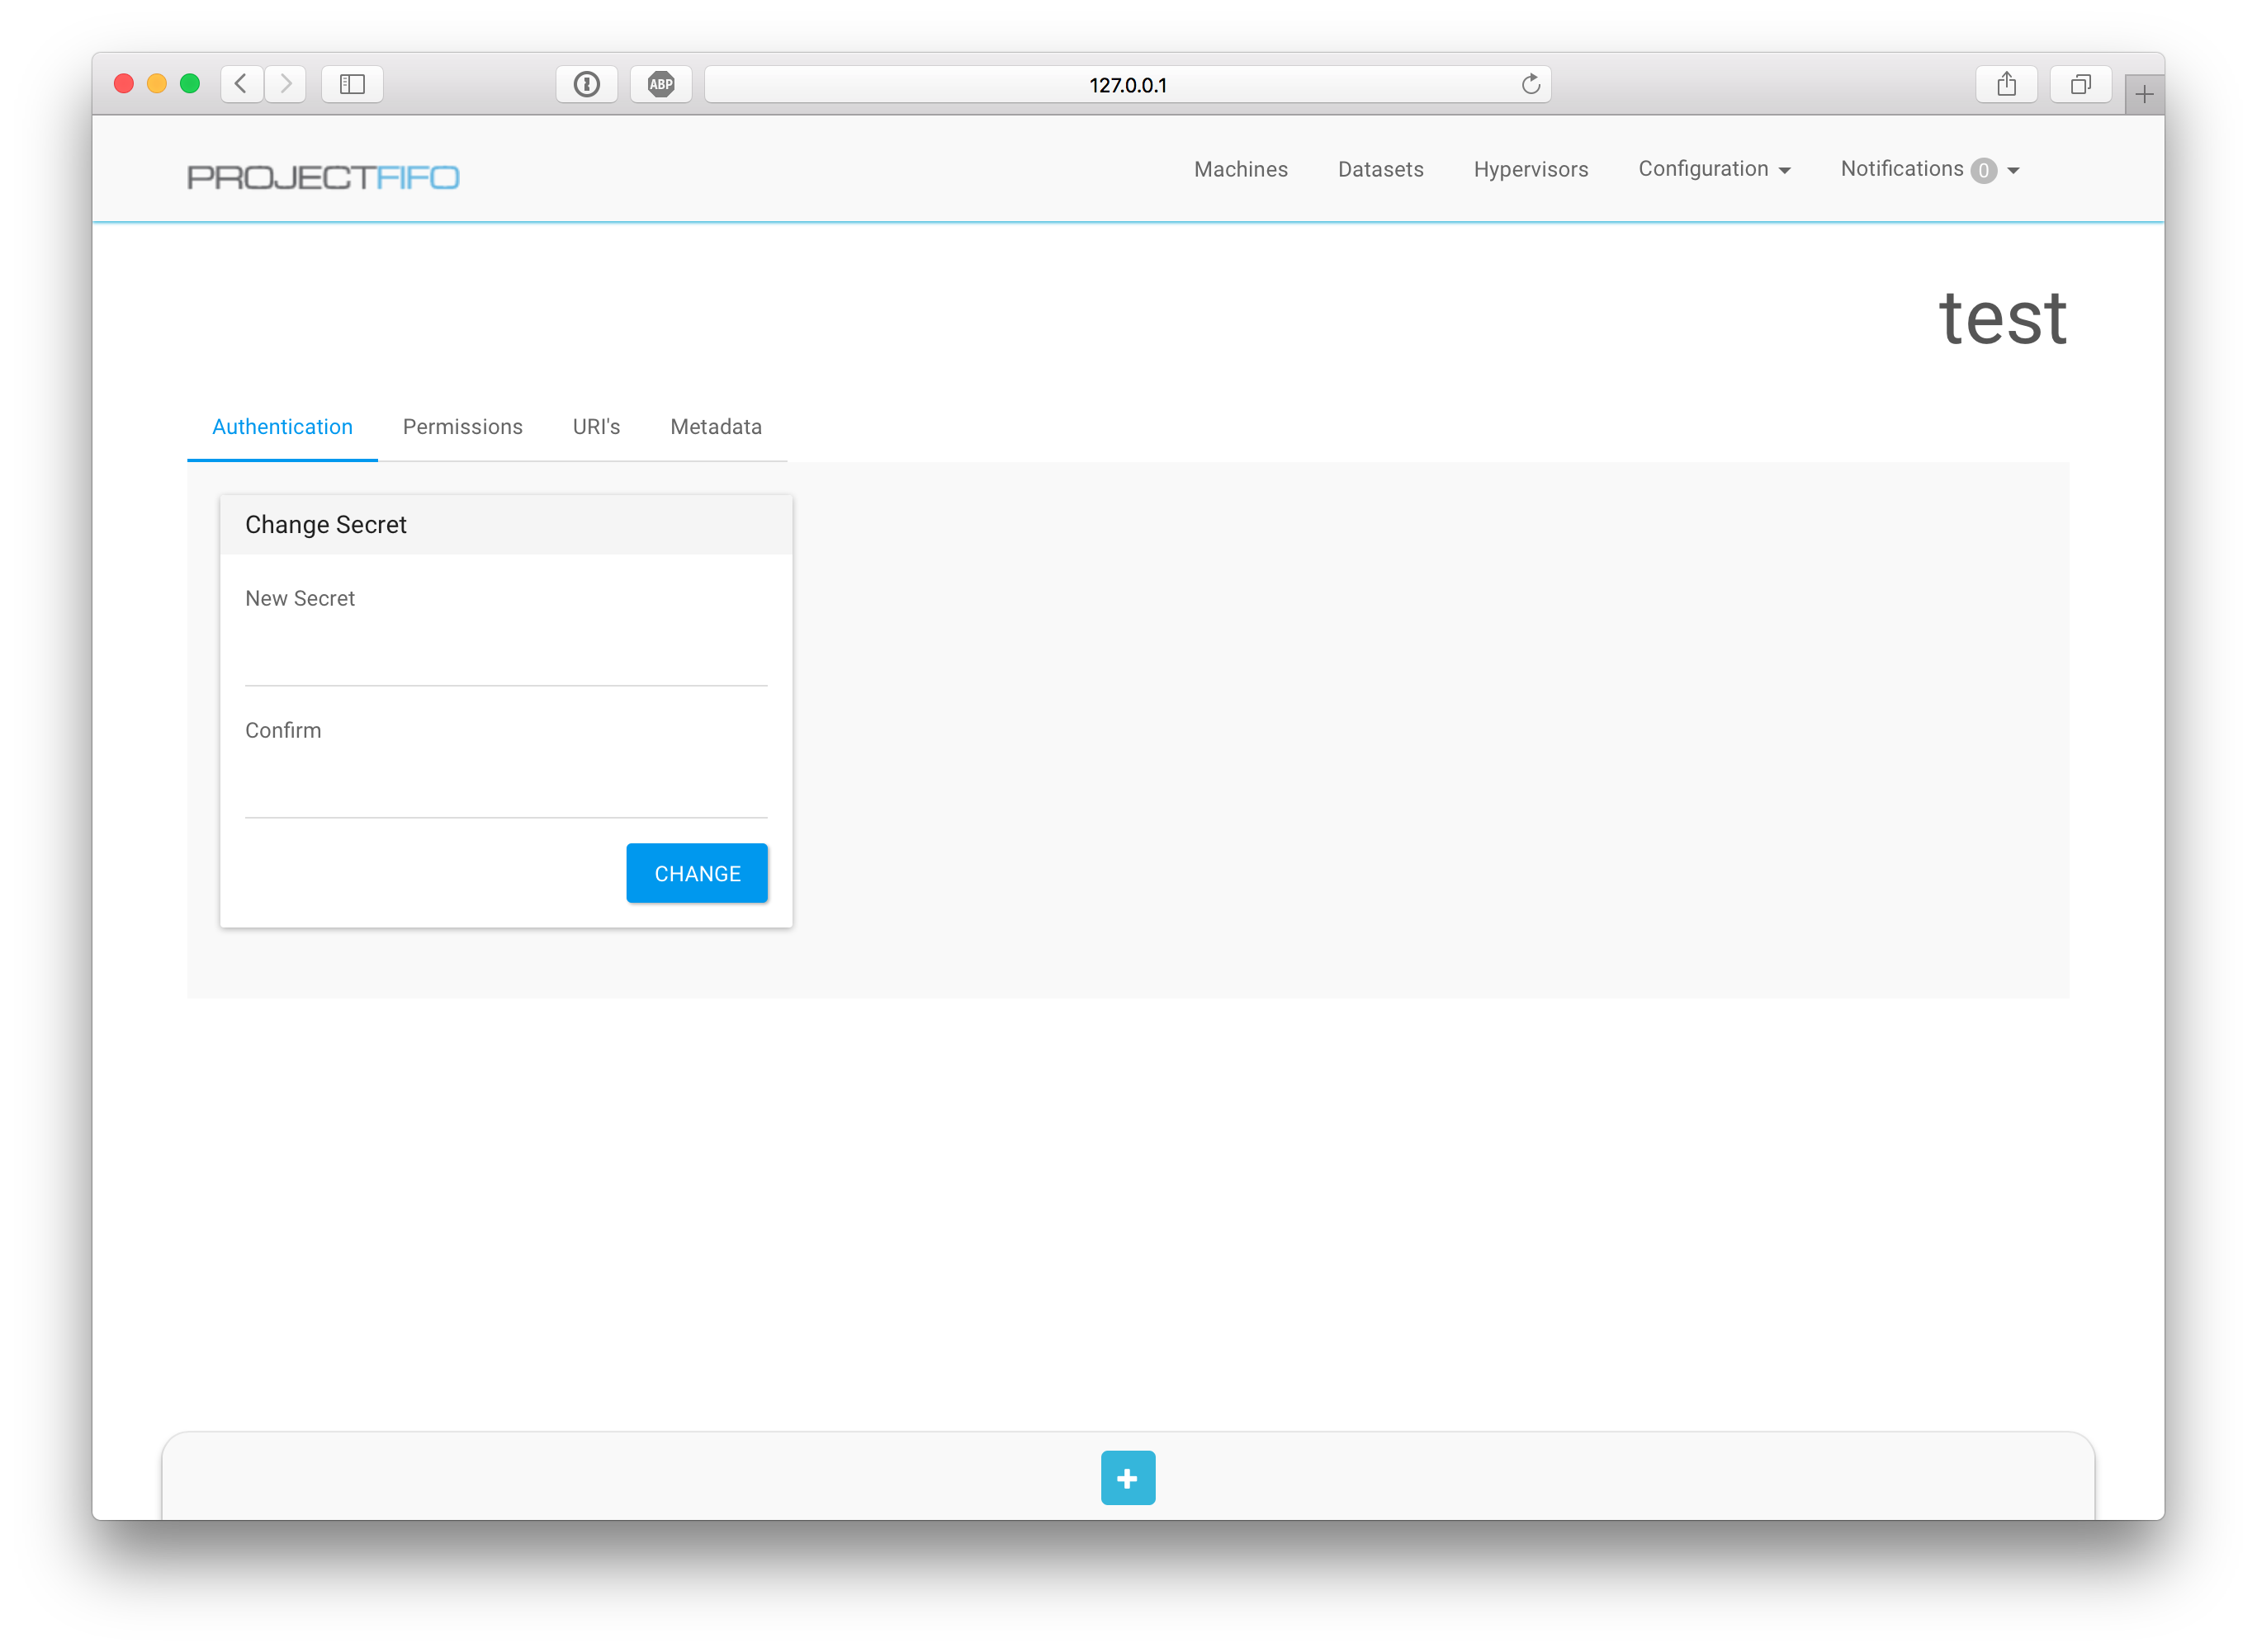Expand the Configuration dropdown menu
The height and width of the screenshot is (1652, 2257).
point(1714,169)
